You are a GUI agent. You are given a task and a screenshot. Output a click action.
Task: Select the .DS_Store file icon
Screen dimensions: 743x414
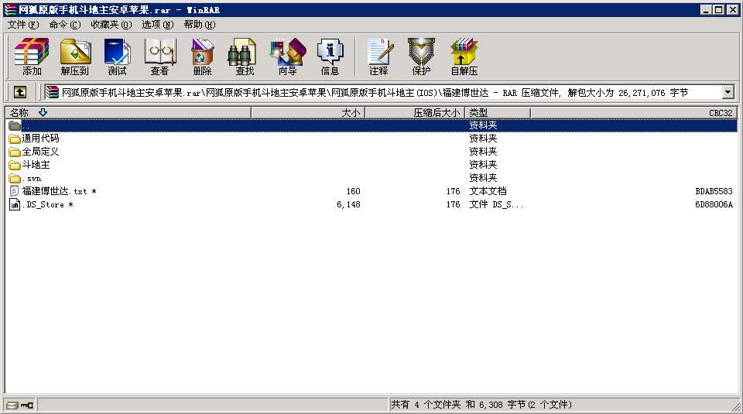(x=15, y=204)
